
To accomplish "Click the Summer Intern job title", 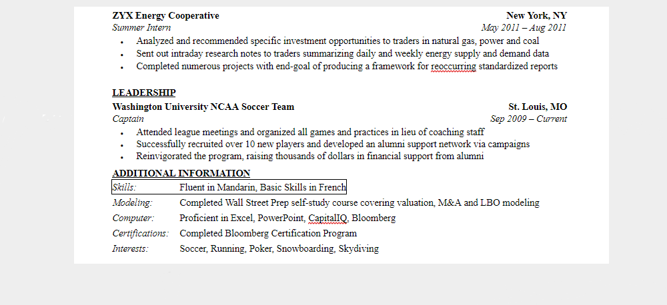I will pyautogui.click(x=141, y=28).
